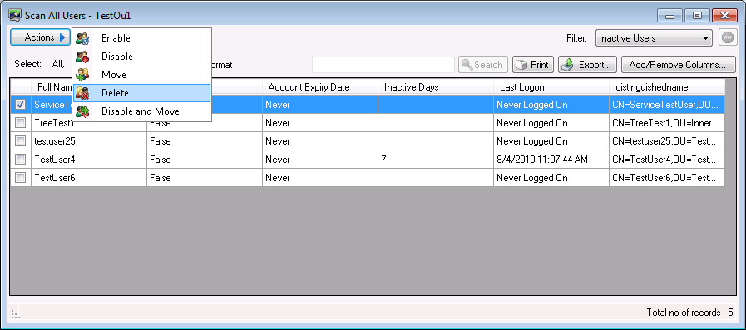Click the Search button

(x=483, y=65)
